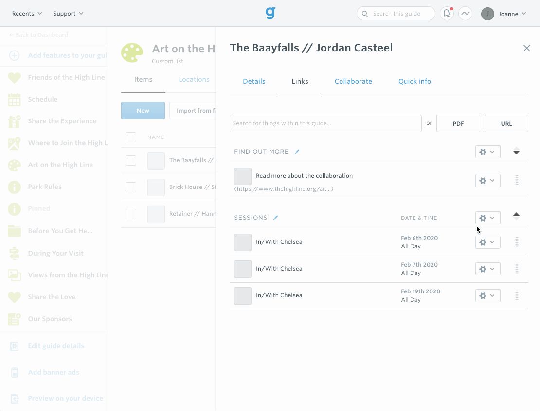Open the metrics activity icon in the top bar
The height and width of the screenshot is (411, 540).
point(465,13)
